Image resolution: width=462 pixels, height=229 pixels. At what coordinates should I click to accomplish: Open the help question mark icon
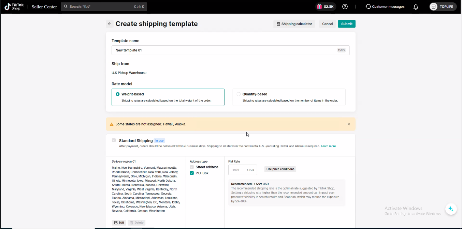point(345,6)
